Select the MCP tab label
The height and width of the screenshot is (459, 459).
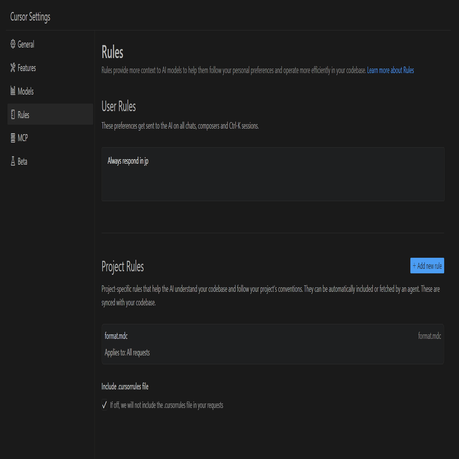(x=23, y=138)
